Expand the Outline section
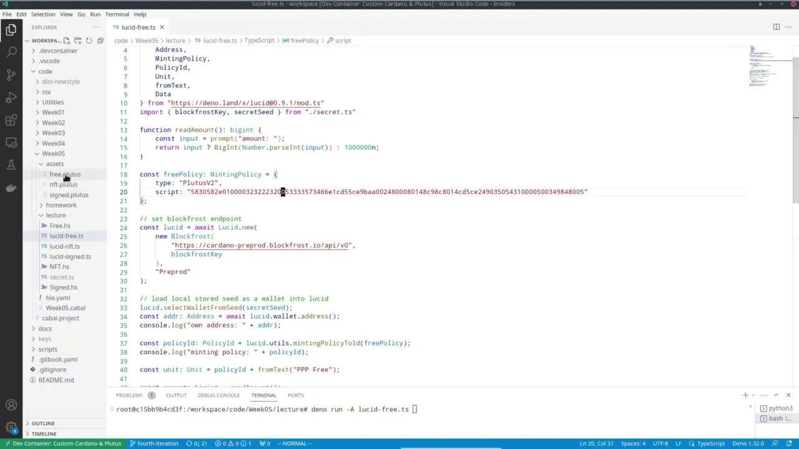This screenshot has width=799, height=449. [43, 423]
